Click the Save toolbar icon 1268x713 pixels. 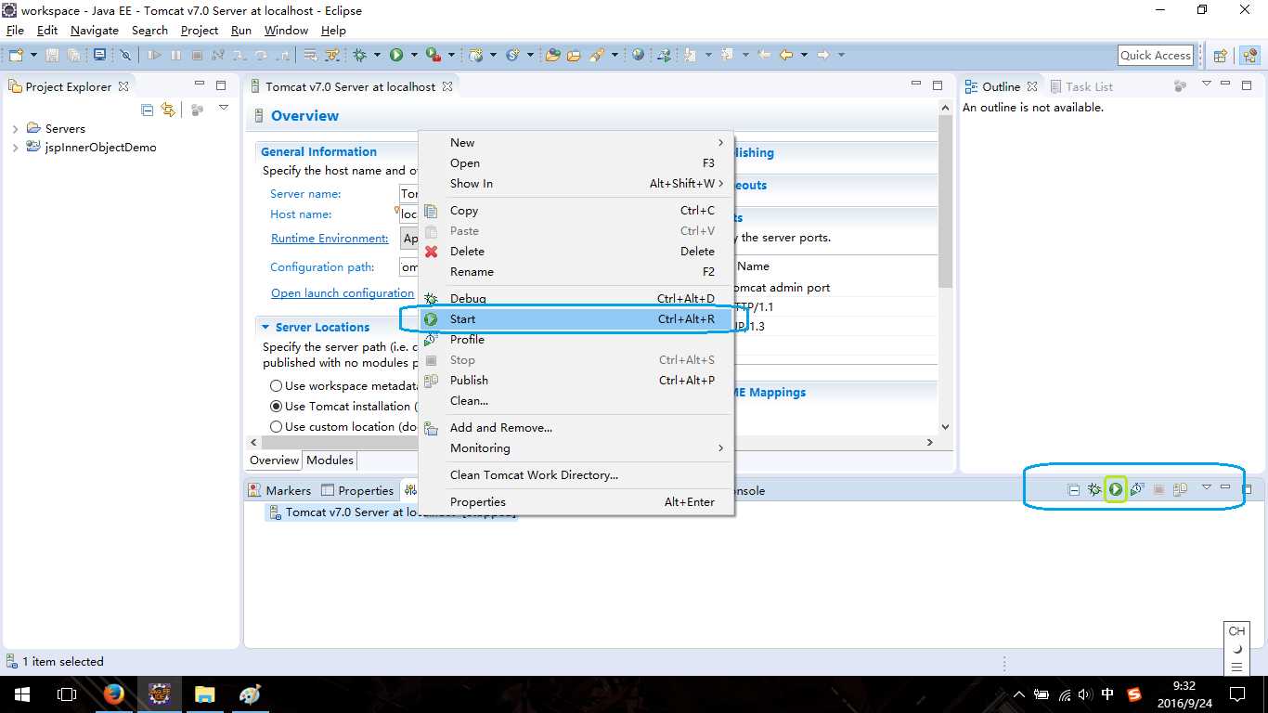(x=53, y=56)
